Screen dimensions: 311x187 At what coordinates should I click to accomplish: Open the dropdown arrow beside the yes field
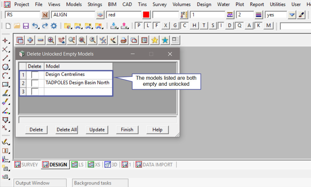pyautogui.click(x=292, y=15)
